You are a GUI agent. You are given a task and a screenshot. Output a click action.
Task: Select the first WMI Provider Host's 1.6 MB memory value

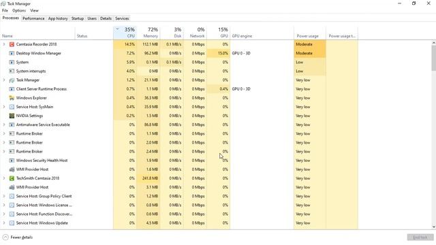pos(152,169)
